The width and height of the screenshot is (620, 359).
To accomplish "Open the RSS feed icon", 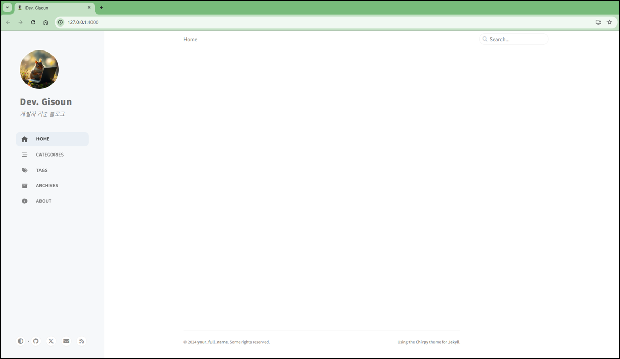I will pyautogui.click(x=82, y=341).
